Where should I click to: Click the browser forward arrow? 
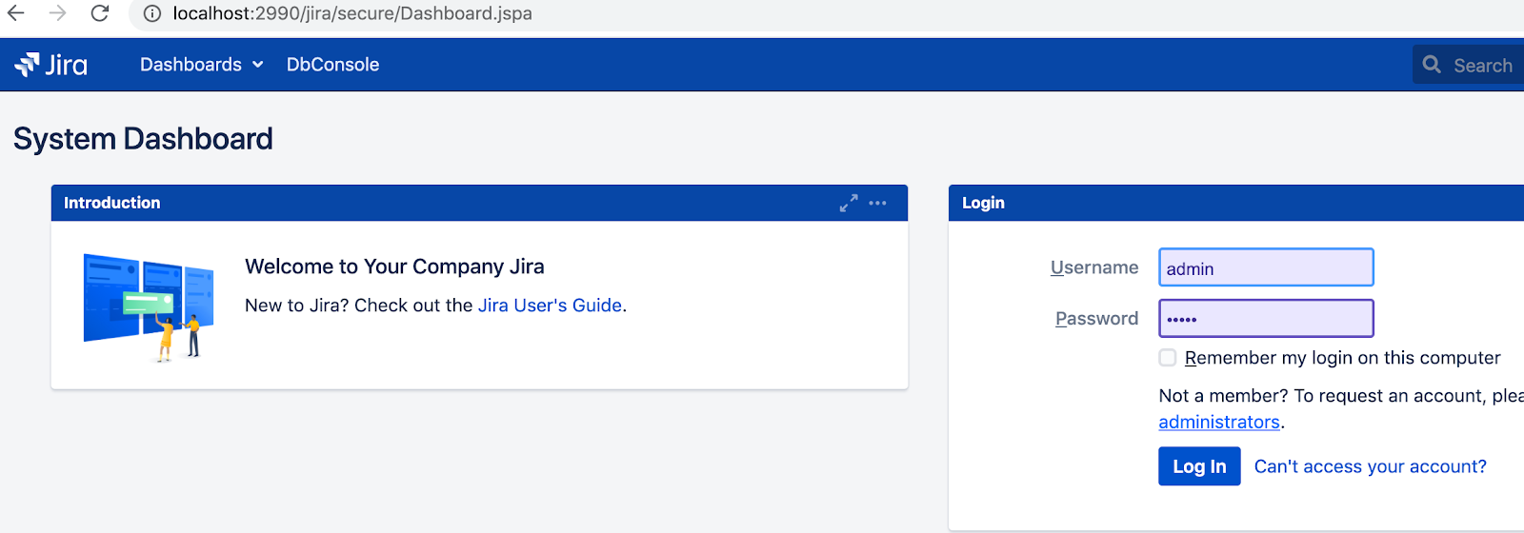58,13
